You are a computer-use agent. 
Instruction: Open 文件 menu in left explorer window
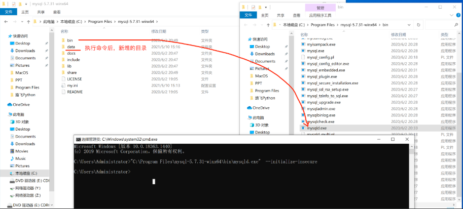tap(9, 12)
